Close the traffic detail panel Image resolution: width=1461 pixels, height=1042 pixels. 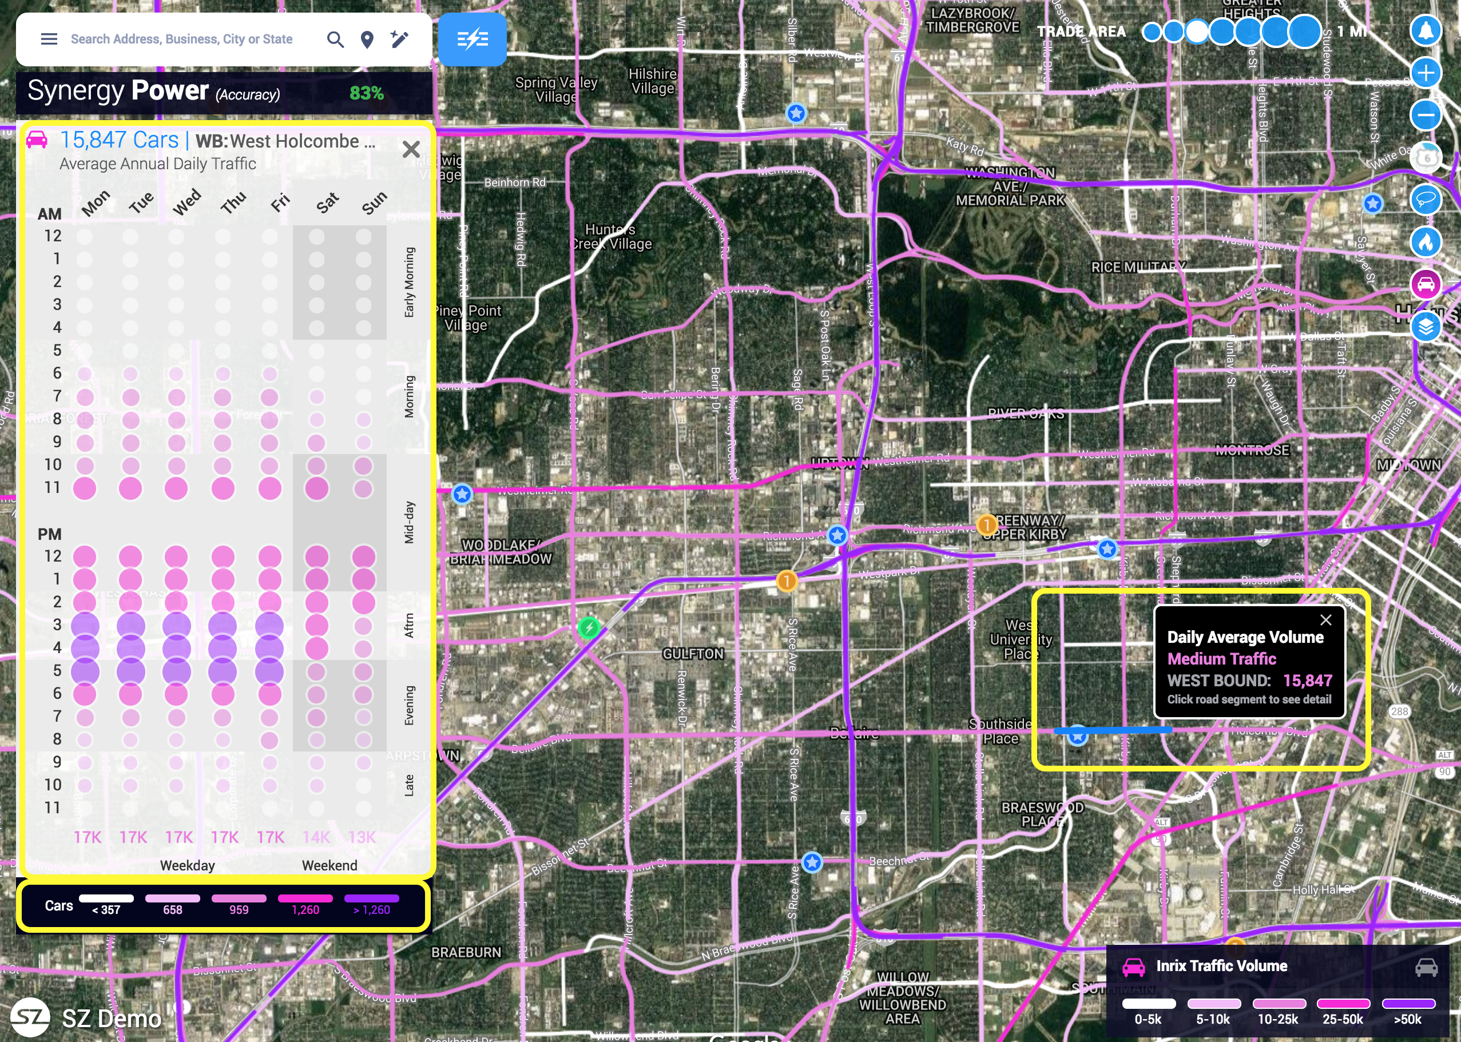pyautogui.click(x=411, y=149)
